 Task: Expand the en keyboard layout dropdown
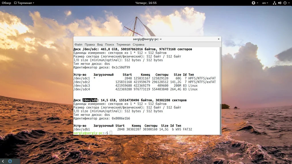pyautogui.click(x=265, y=3)
